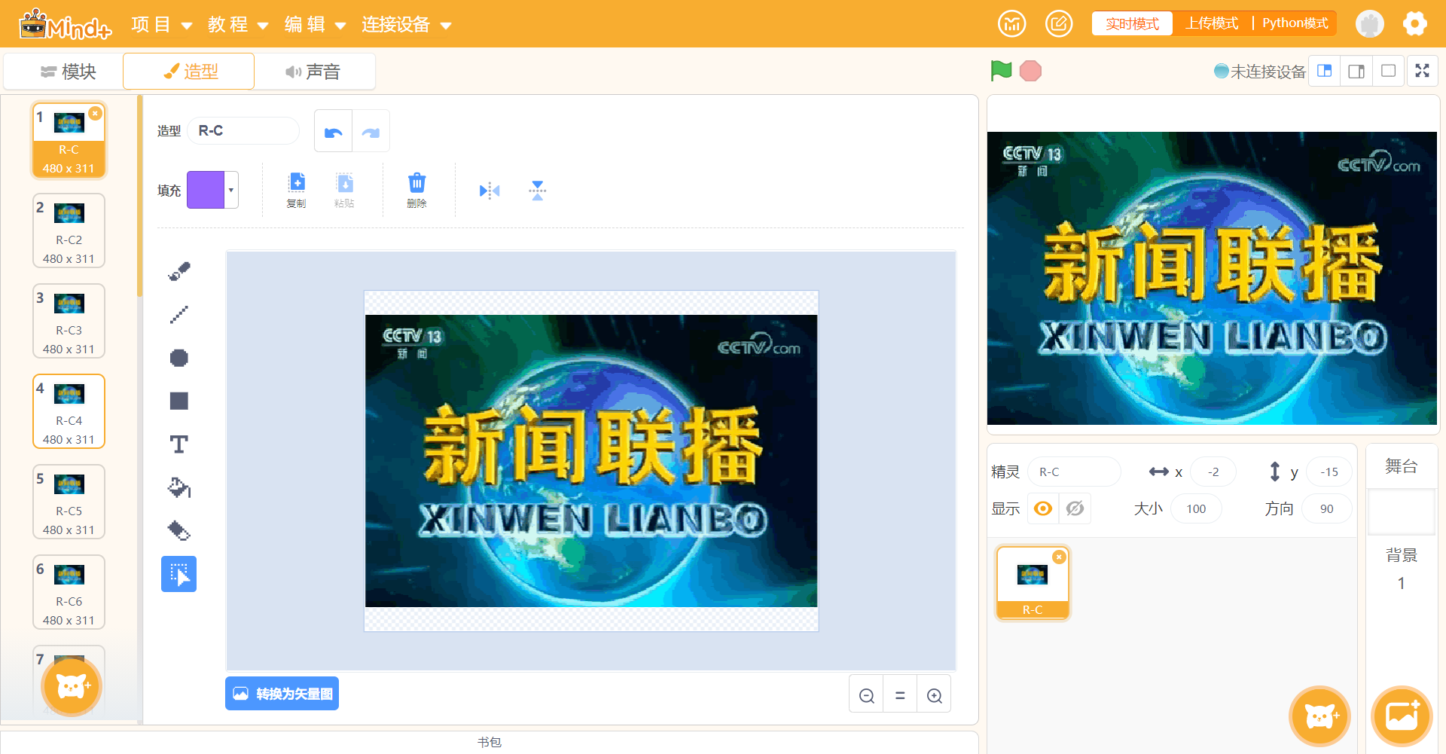Delete costume R-C with x badge

coord(95,114)
